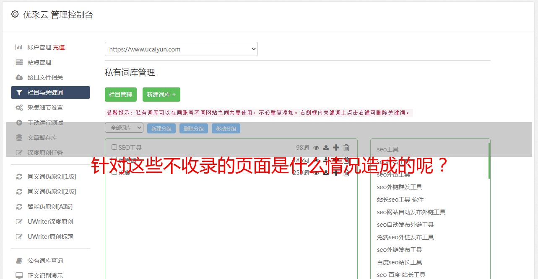Open 账户管理 in the sidebar
This screenshot has width=538, height=279.
click(x=39, y=47)
